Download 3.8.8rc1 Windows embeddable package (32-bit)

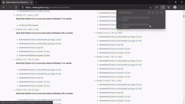pos(125,61)
